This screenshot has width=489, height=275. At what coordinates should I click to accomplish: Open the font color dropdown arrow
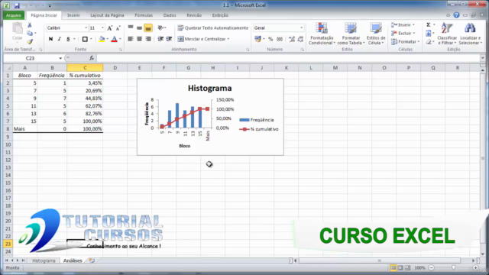pos(121,39)
